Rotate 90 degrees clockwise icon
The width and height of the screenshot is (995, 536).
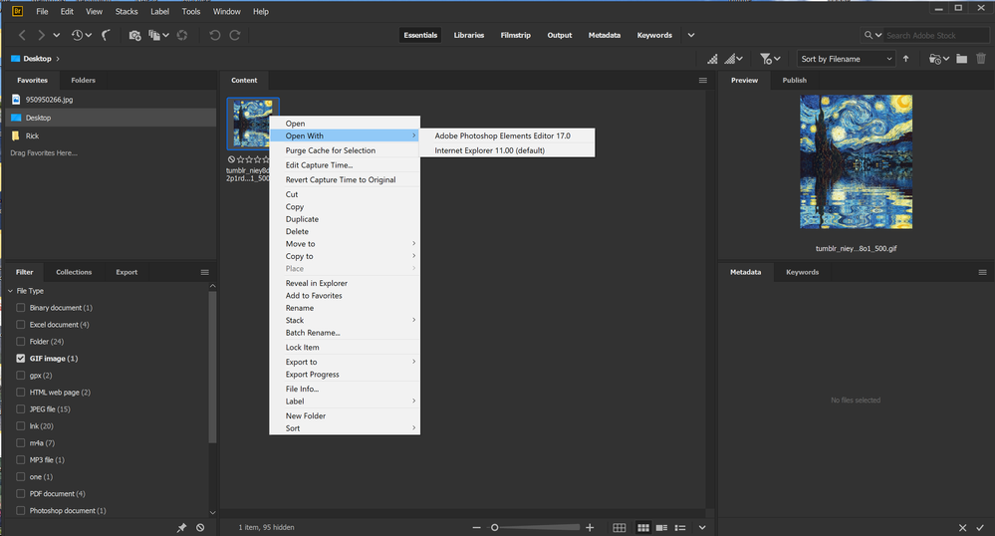[235, 36]
